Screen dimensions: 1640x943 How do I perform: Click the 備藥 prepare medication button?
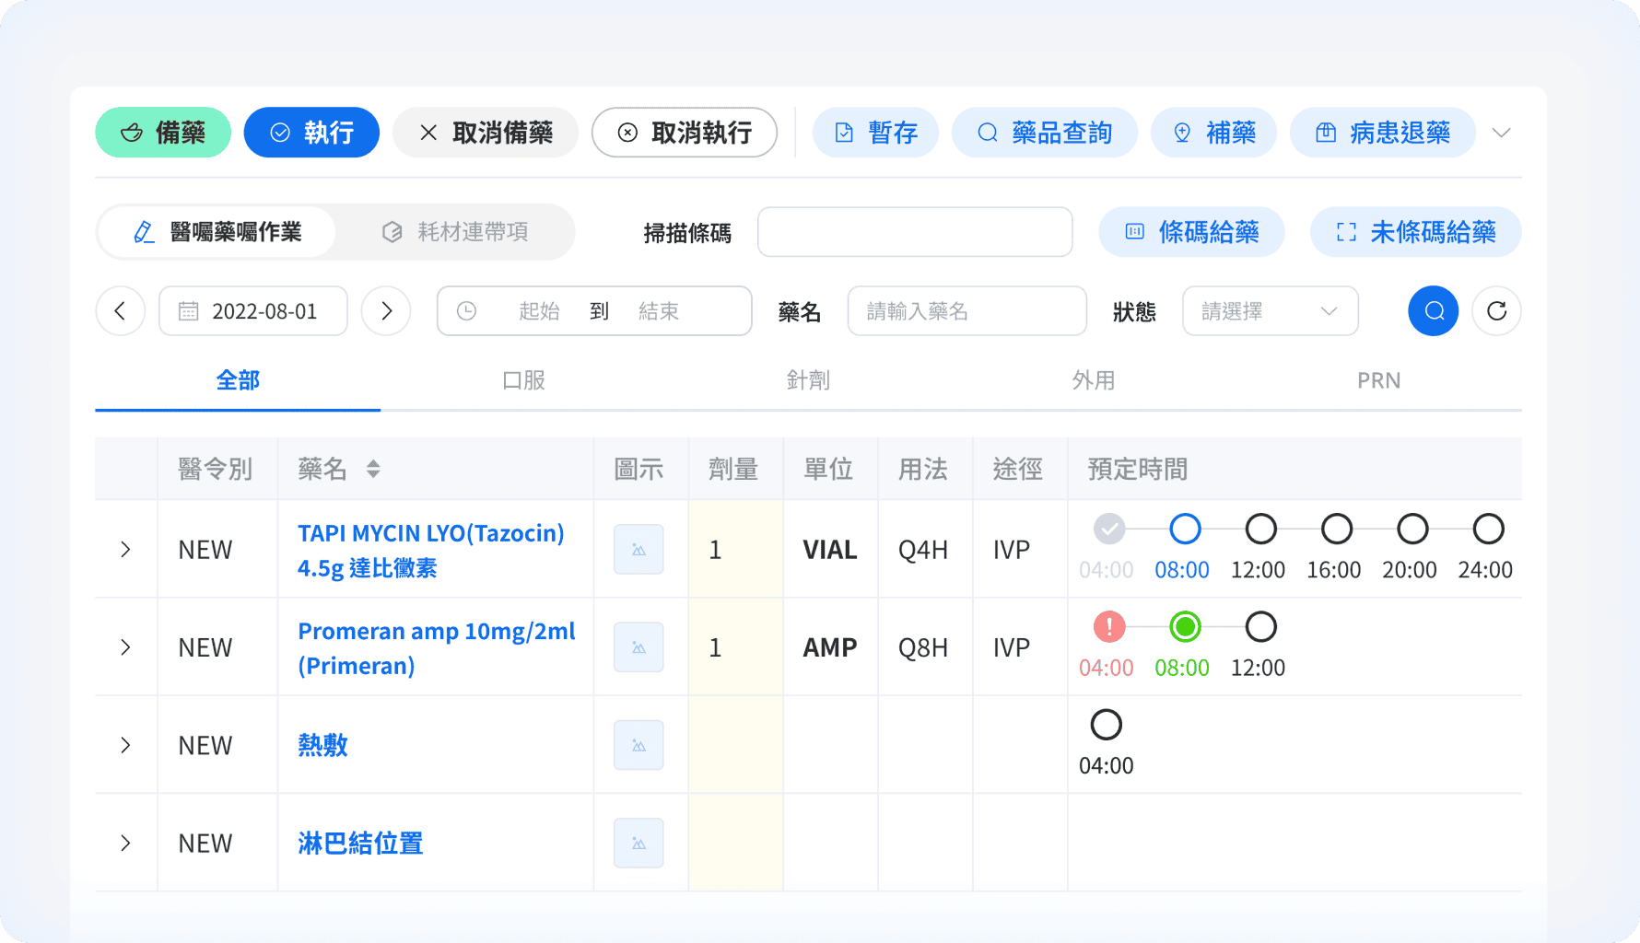point(163,133)
